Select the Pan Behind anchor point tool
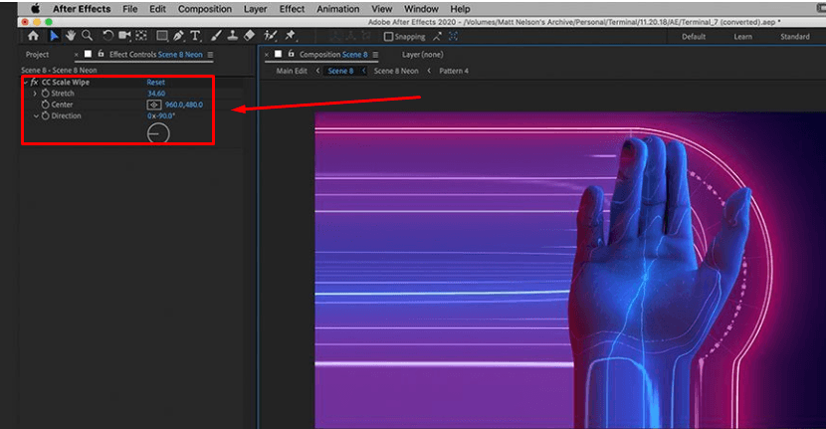Viewport: 826px width, 429px height. coord(141,36)
